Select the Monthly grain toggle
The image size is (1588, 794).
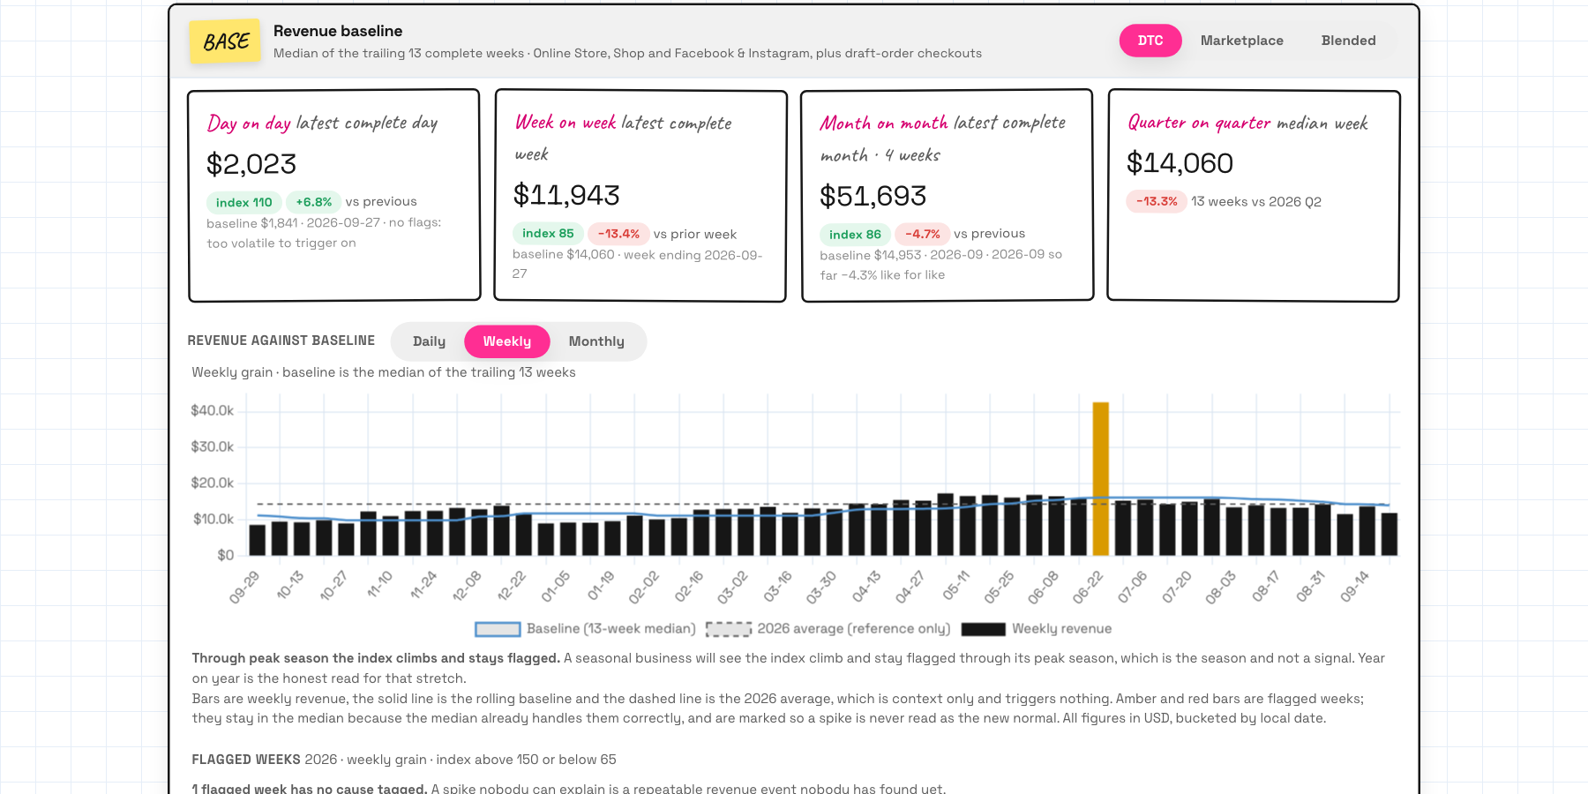[x=596, y=341]
